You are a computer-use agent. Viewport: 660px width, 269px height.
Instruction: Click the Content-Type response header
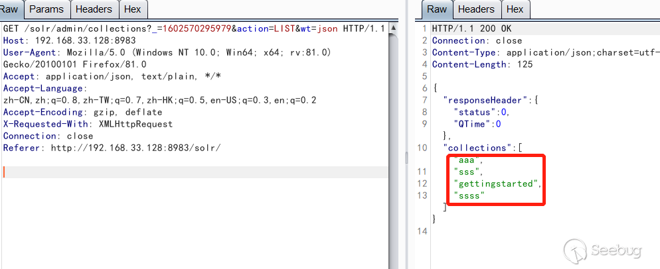(x=546, y=52)
